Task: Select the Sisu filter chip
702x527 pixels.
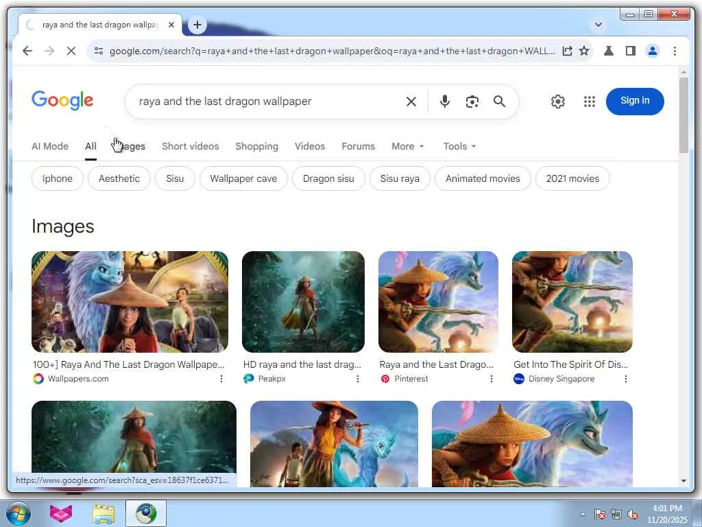Action: click(175, 178)
